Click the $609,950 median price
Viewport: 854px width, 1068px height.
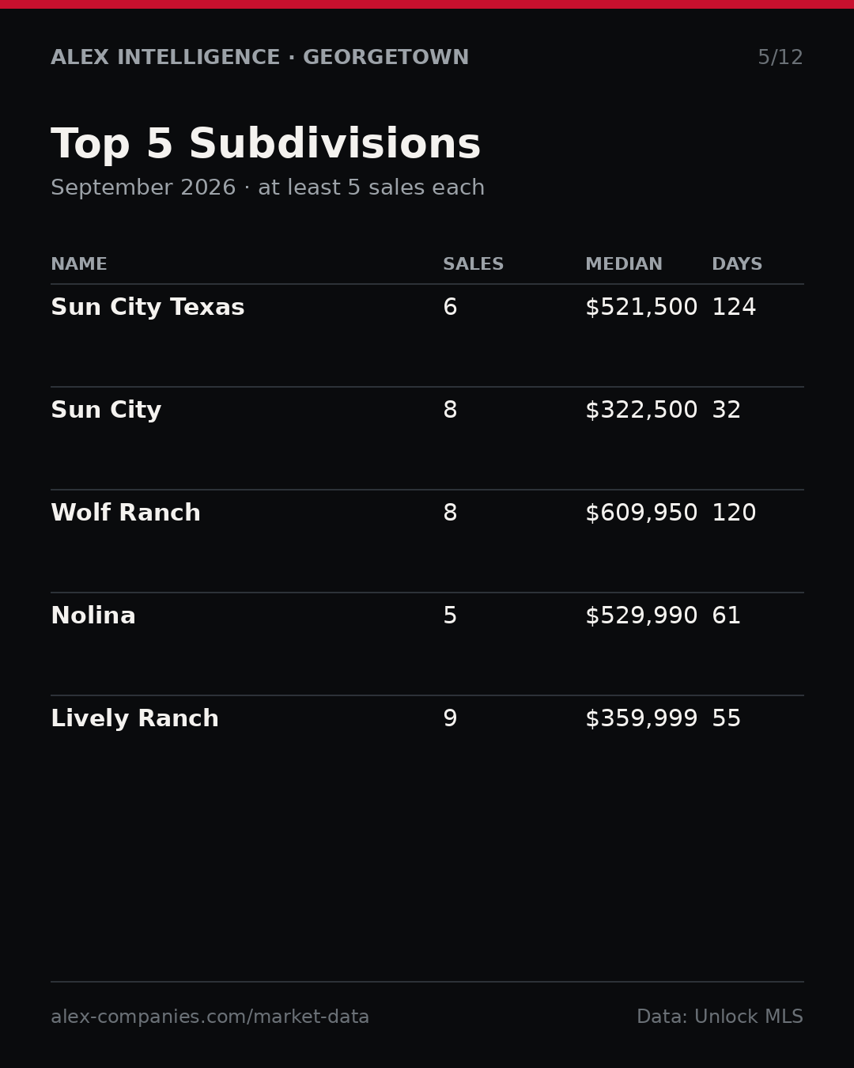(x=641, y=513)
